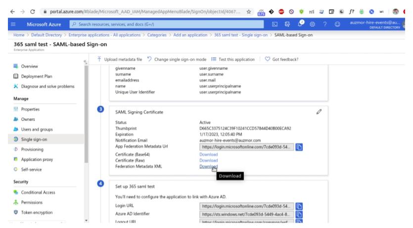This screenshot has width=413, height=228.
Task: Go to Enterprise applications - All applications breadcrumb
Action: [x=104, y=35]
